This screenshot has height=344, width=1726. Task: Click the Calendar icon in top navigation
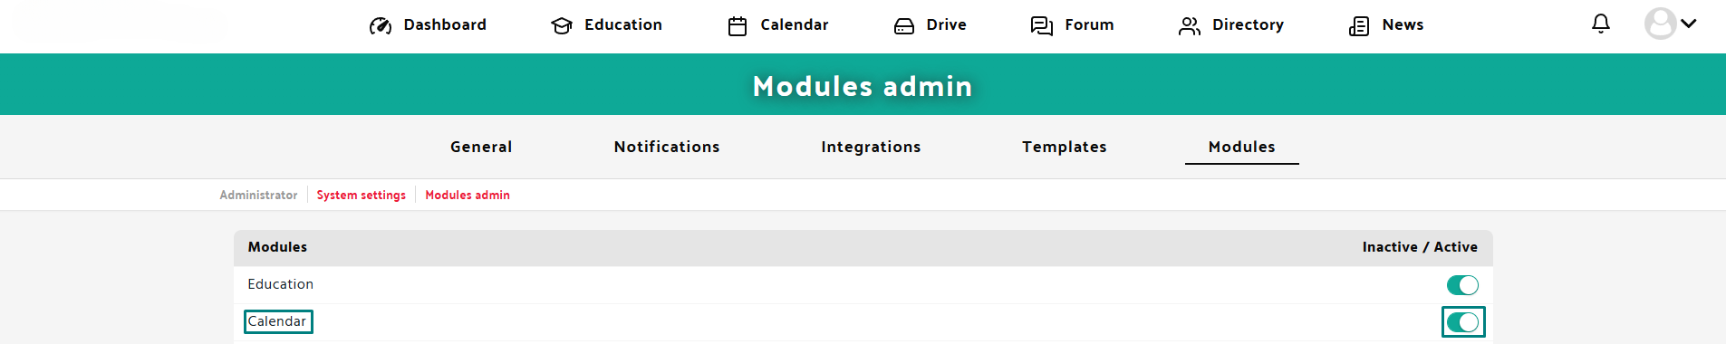pos(738,25)
